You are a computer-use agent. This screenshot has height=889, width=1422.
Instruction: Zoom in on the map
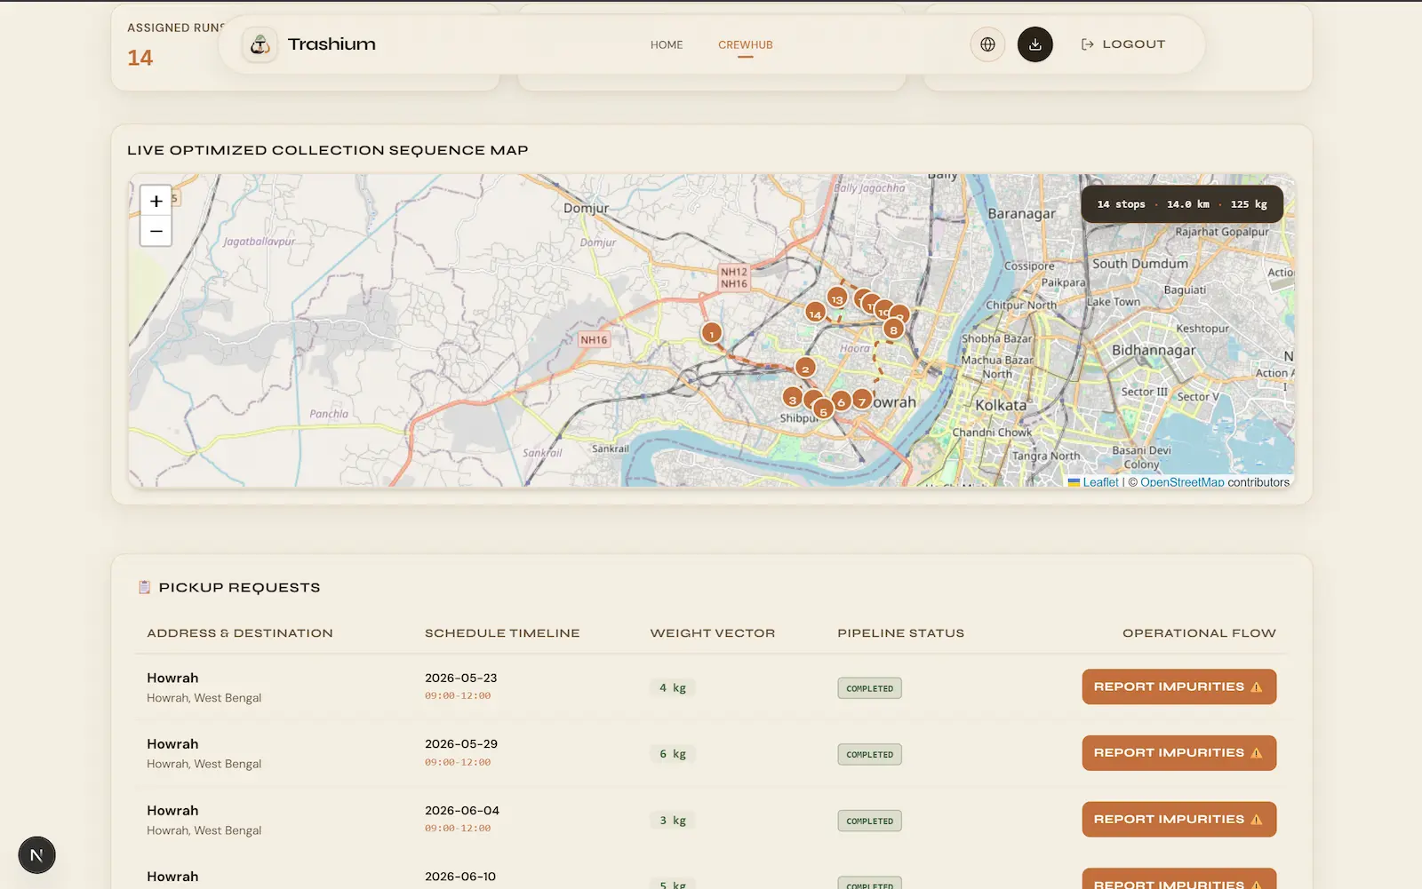[x=156, y=201]
